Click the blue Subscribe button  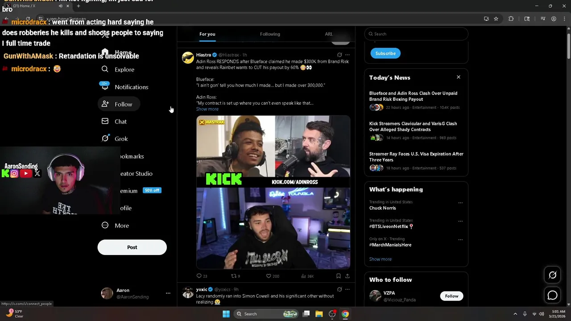point(385,53)
